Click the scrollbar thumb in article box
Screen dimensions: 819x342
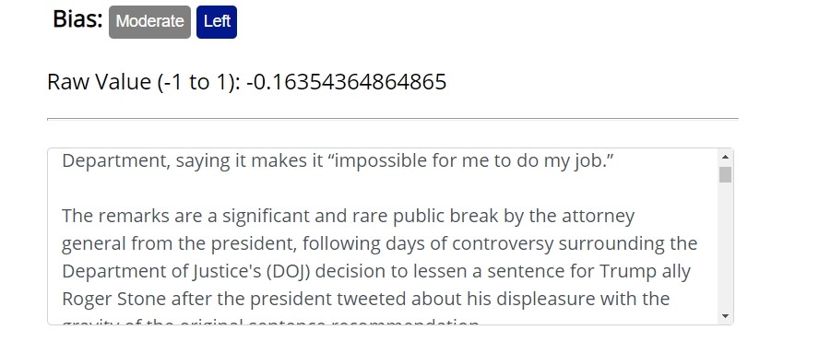[x=725, y=175]
